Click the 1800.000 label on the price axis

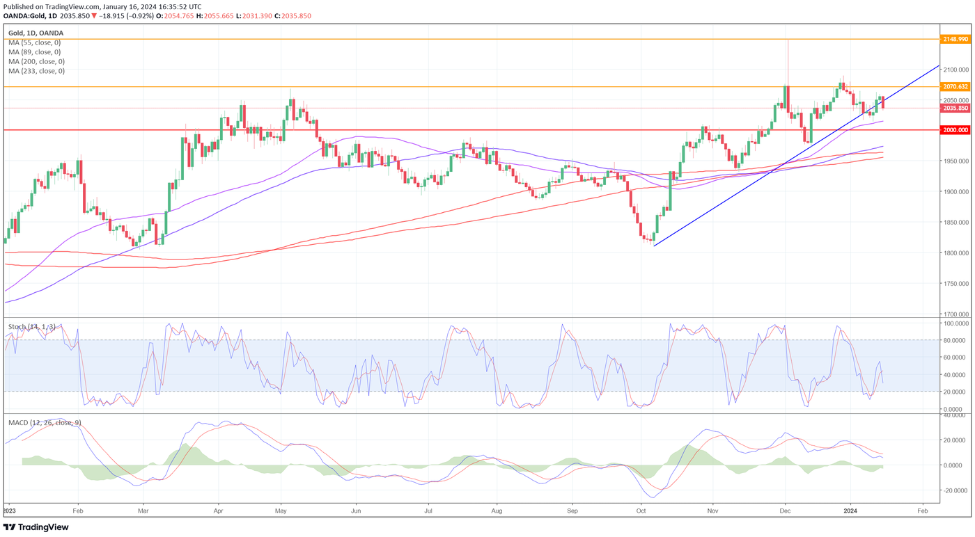tap(956, 253)
